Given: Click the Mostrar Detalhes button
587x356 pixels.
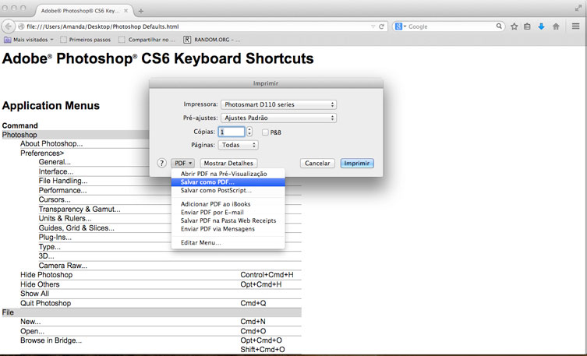Looking at the screenshot, I should coord(228,164).
